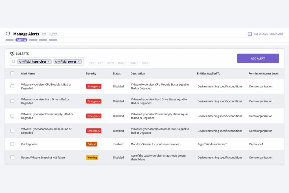
Task: Remove the server filter chip
Action: pos(79,61)
